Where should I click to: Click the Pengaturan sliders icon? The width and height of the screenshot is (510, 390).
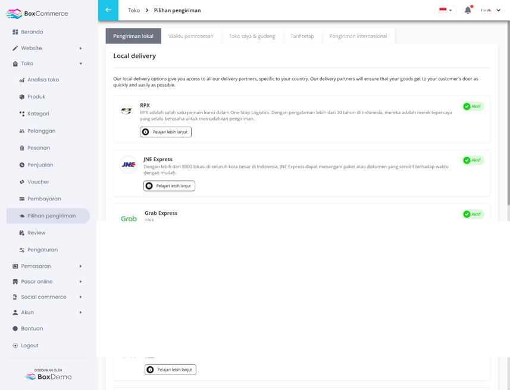(x=22, y=250)
